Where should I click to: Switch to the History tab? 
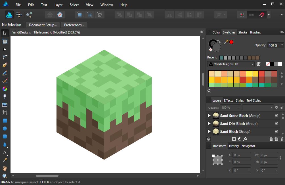click(234, 146)
